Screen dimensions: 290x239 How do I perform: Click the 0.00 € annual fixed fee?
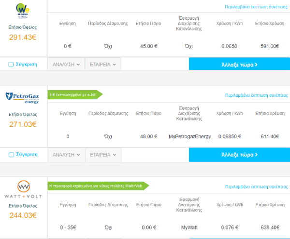click(149, 227)
